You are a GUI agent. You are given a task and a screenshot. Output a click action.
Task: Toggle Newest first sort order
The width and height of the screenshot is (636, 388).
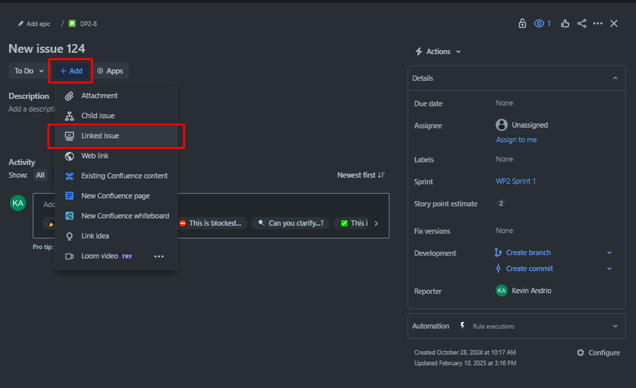click(x=361, y=175)
